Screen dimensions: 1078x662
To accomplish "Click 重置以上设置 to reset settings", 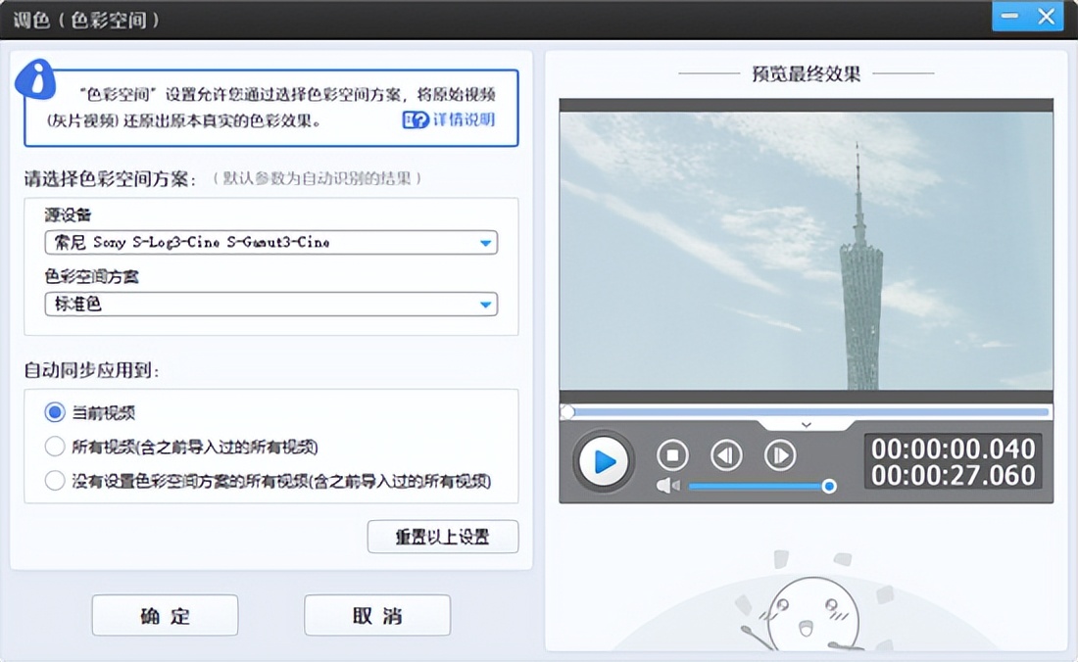I will 442,537.
